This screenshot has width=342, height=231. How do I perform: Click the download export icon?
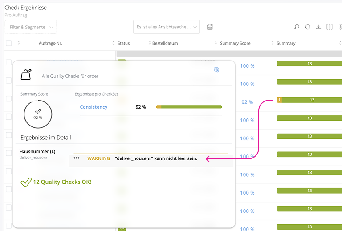coord(318,27)
